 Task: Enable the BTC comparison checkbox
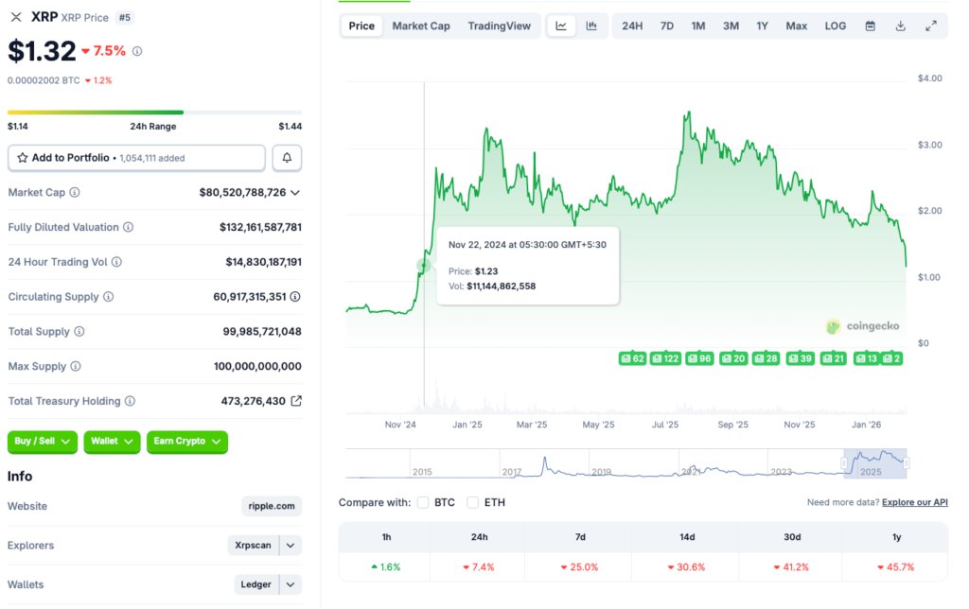423,502
